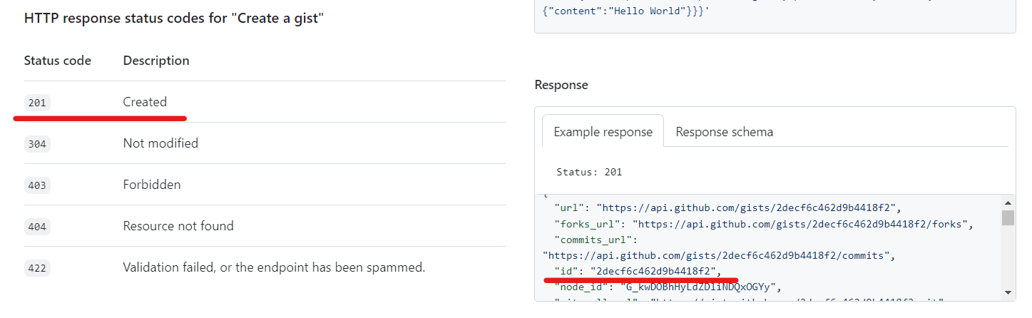
Task: Click the 403 status code badge
Action: (37, 185)
